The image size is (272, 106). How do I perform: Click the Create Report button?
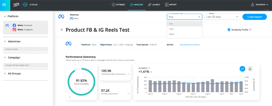click(x=255, y=17)
